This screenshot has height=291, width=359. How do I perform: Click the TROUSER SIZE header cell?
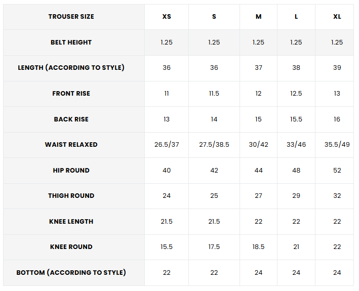(x=71, y=17)
